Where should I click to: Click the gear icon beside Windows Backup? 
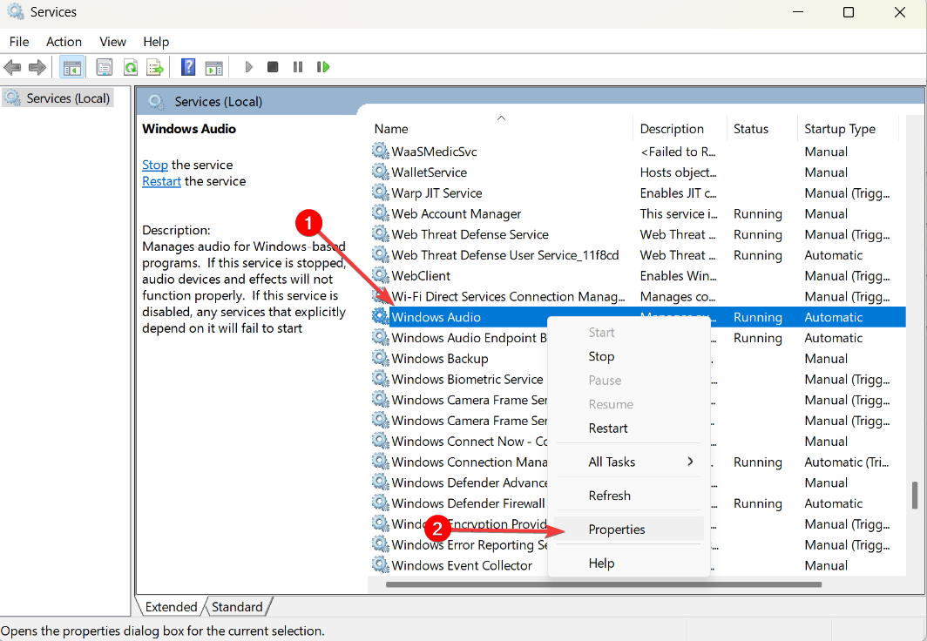[380, 358]
